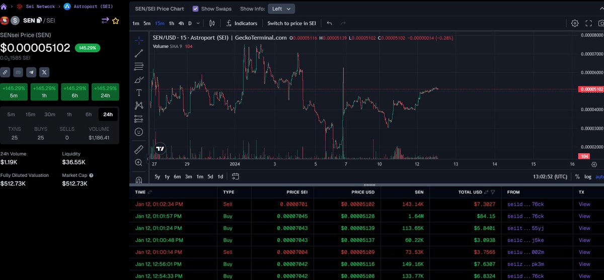The height and width of the screenshot is (280, 604).
Task: Select the crosshair cursor tool
Action: coord(139,40)
